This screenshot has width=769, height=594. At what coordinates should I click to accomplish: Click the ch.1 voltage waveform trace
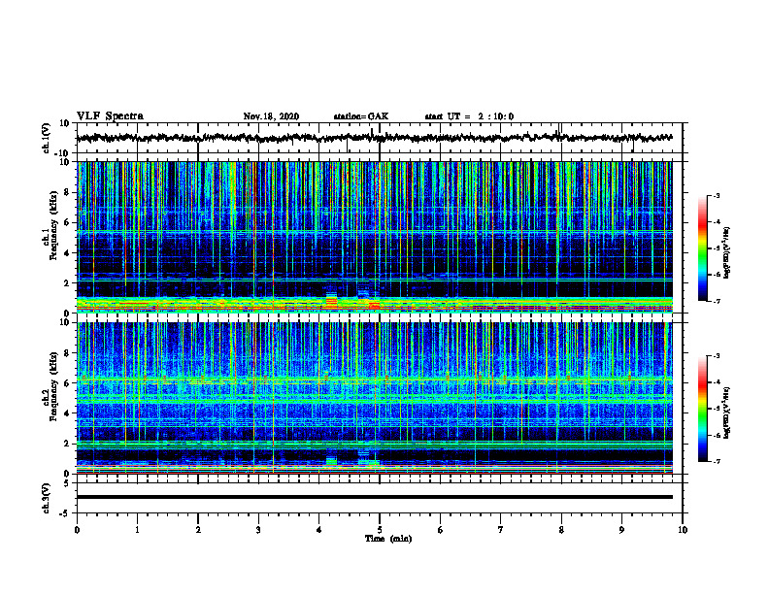coord(374,138)
